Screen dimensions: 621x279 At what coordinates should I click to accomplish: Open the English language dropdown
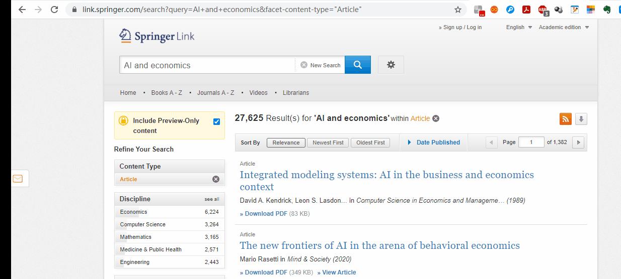click(x=519, y=27)
